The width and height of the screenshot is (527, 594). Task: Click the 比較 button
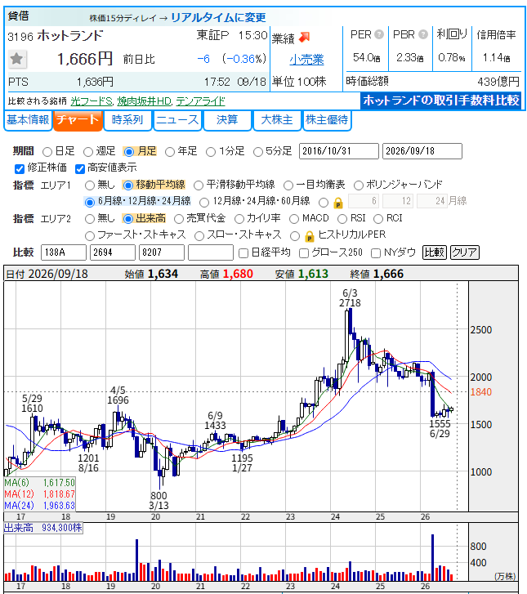pos(434,252)
